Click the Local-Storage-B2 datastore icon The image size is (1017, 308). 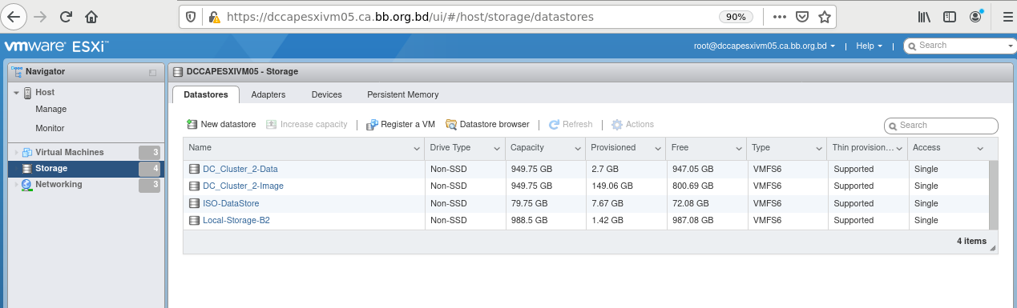tap(194, 221)
